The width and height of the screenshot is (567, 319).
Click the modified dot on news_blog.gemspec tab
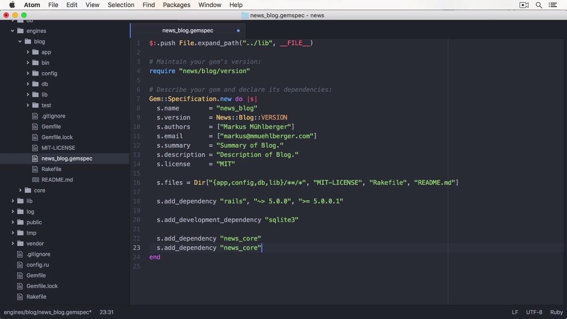(238, 31)
